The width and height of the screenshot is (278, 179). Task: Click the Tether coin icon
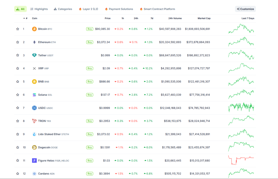pos(34,55)
